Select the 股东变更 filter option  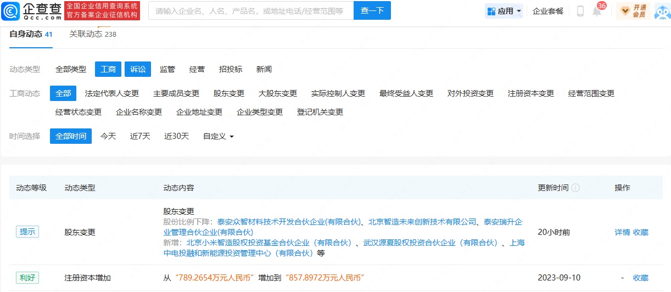pyautogui.click(x=229, y=93)
